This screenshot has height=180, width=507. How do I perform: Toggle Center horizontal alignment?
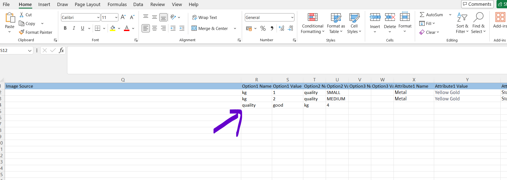point(155,28)
